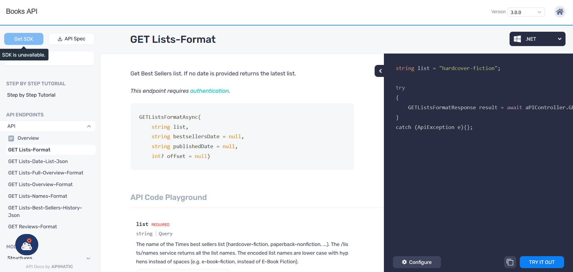Click the API ENDPOINTS section header
Screen dimensions: 573x272
point(25,115)
